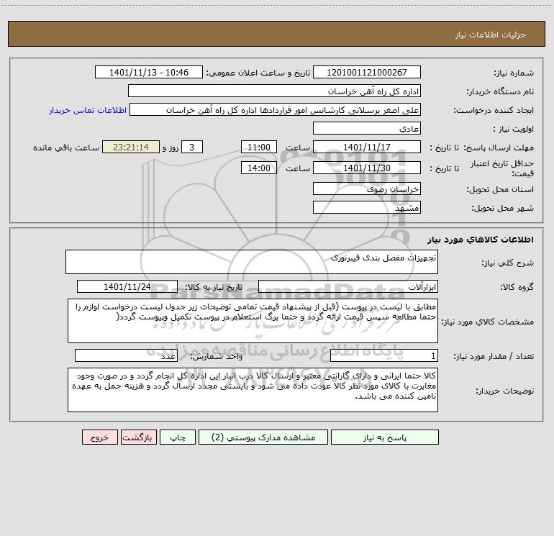Click the بازگشت back button

(x=138, y=437)
